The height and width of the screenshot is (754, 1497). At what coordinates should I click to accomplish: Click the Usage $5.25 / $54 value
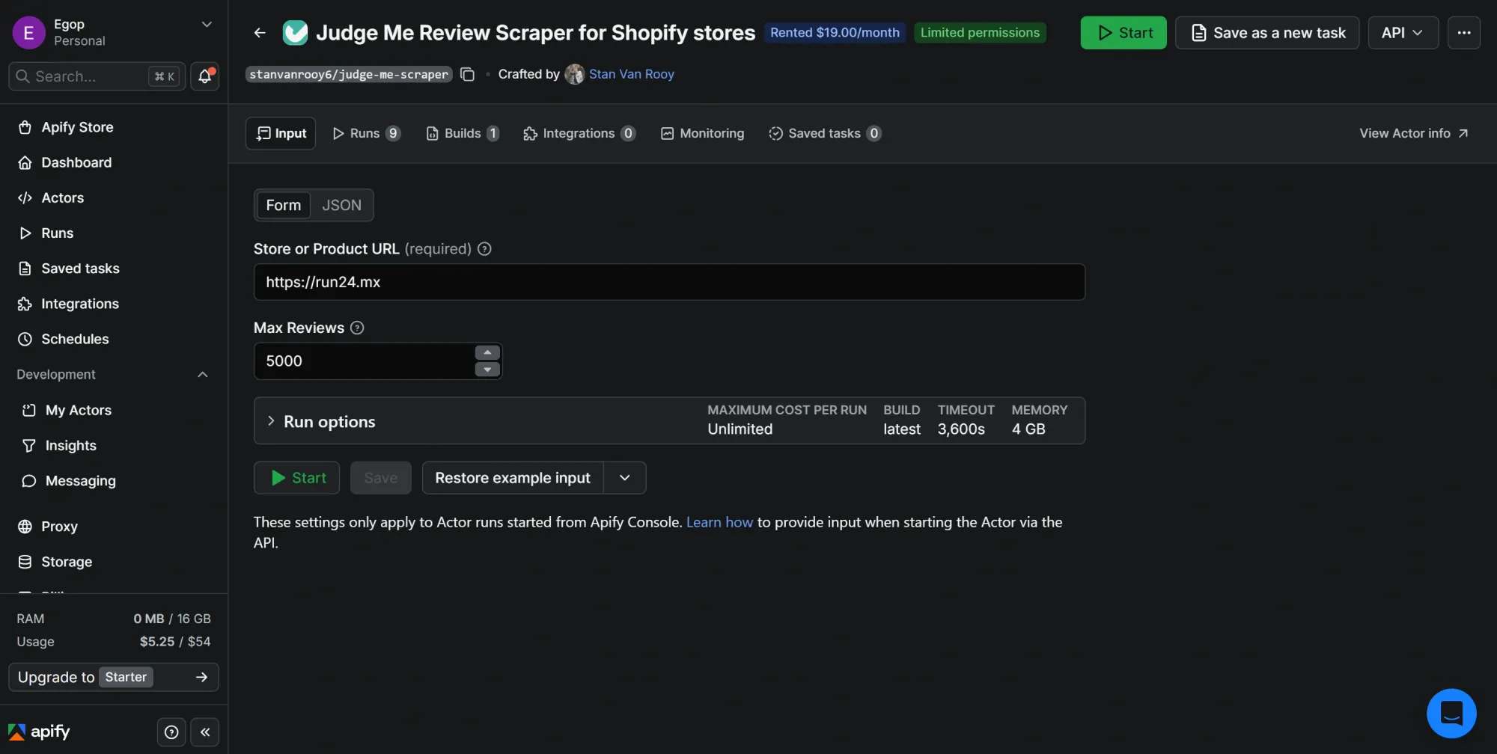(174, 642)
